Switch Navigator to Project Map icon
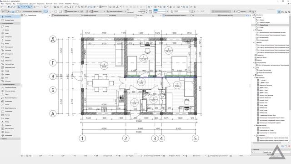291x164 pixels. click(x=279, y=12)
